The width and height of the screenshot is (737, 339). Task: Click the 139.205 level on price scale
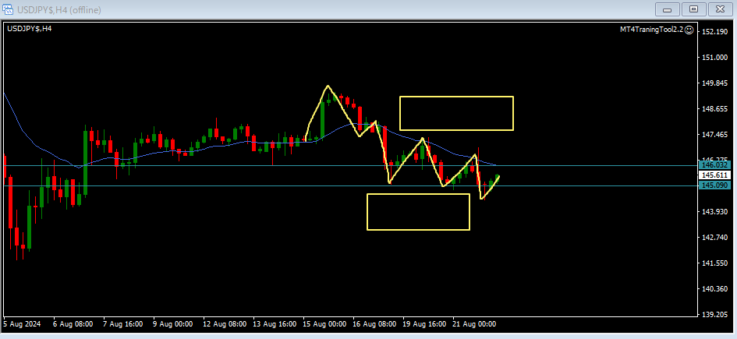[x=714, y=314]
